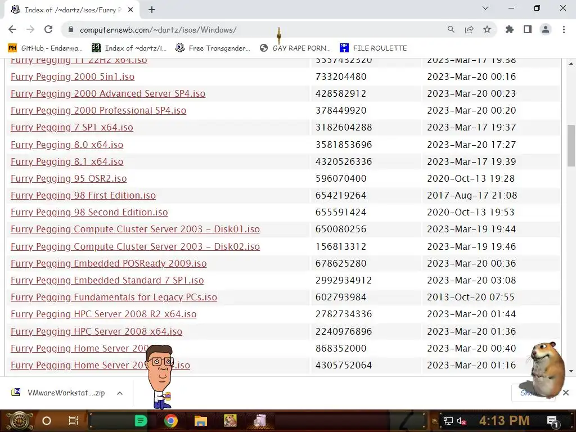Open the Cortana circle on the taskbar
The height and width of the screenshot is (432, 576).
pyautogui.click(x=47, y=421)
